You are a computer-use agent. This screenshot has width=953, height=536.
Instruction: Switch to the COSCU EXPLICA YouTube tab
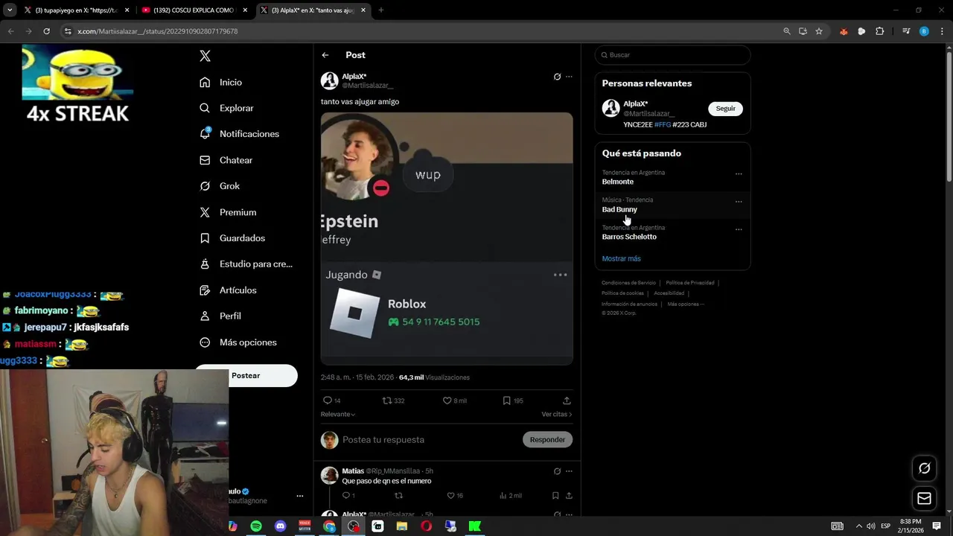pyautogui.click(x=194, y=10)
